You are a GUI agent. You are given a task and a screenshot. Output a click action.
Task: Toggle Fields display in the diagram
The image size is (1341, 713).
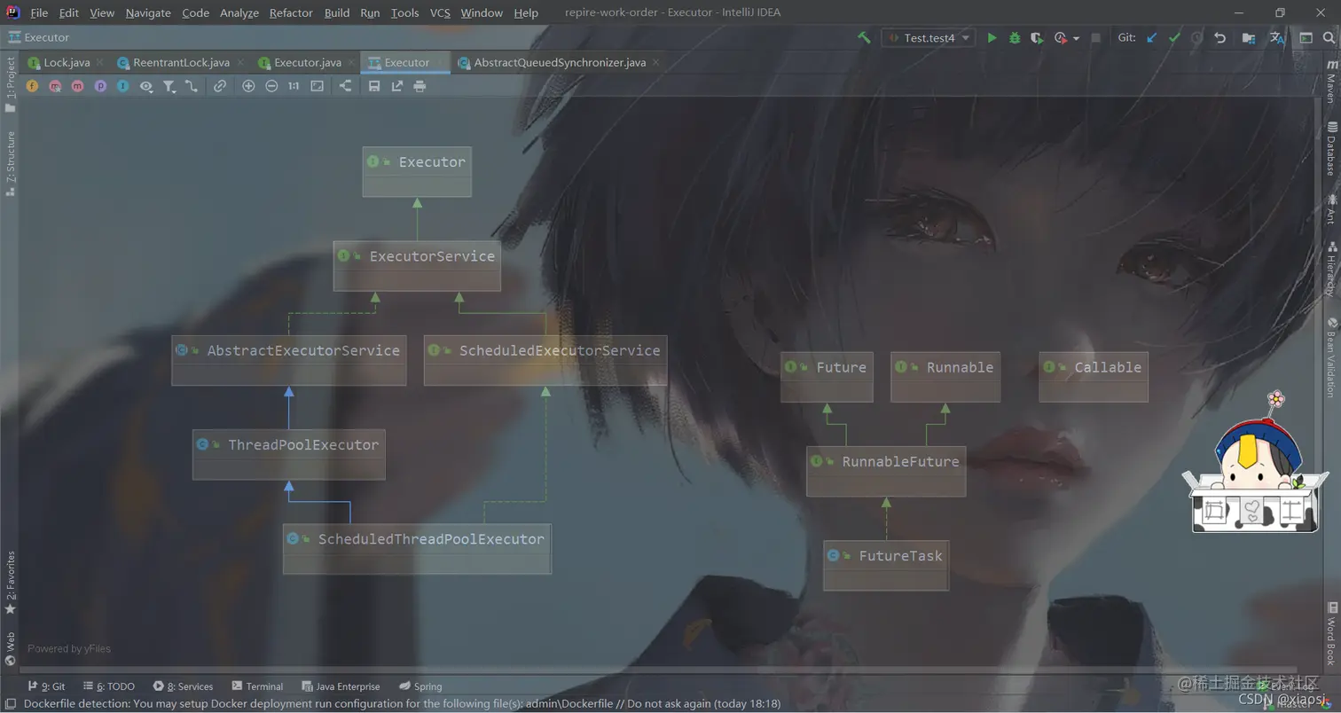[x=32, y=86]
